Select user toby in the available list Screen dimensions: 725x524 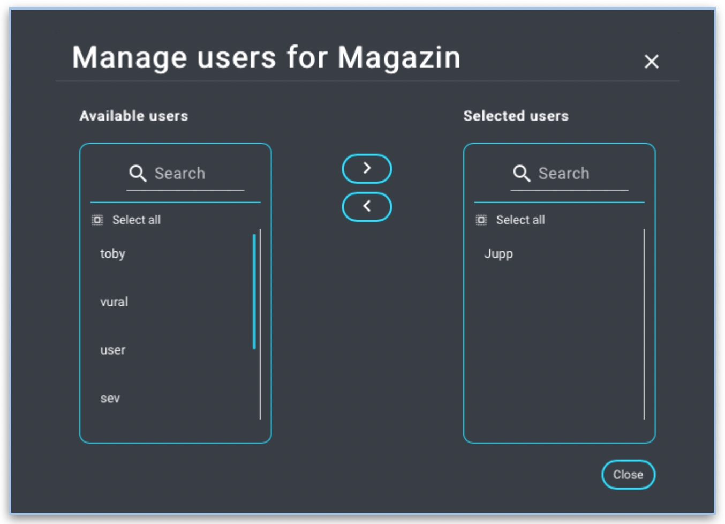click(113, 254)
